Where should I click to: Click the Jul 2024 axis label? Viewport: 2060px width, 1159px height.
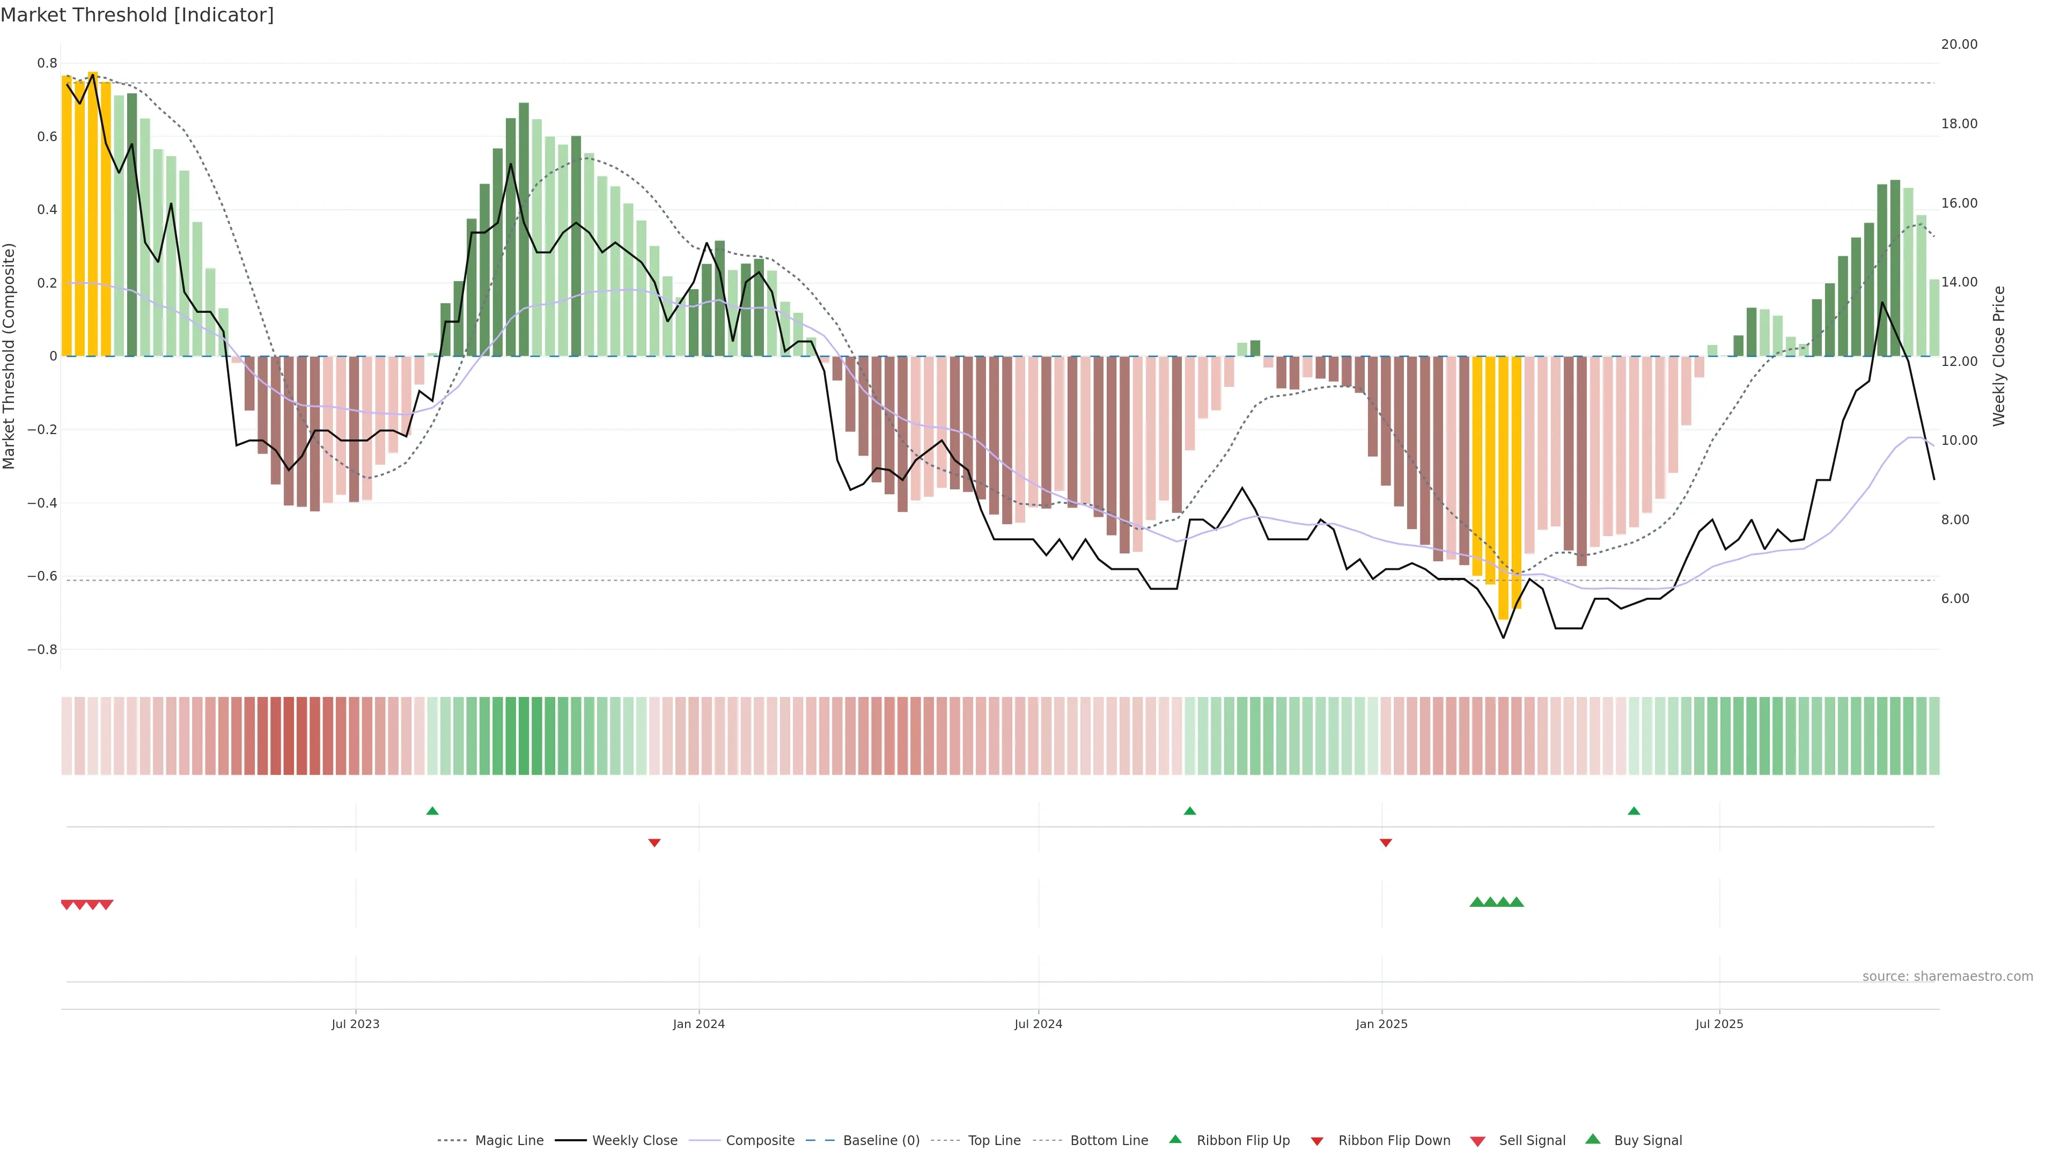tap(1038, 1024)
